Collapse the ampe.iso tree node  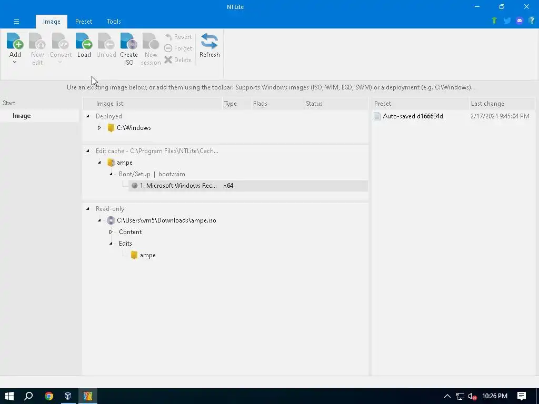(x=99, y=220)
